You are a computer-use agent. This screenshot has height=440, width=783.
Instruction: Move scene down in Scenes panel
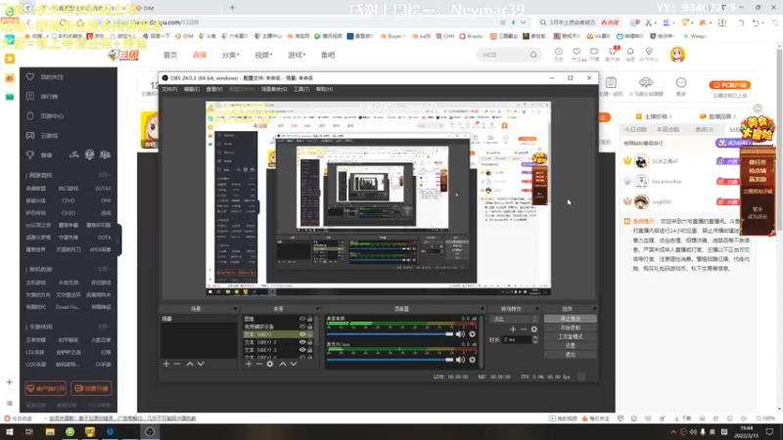point(201,364)
